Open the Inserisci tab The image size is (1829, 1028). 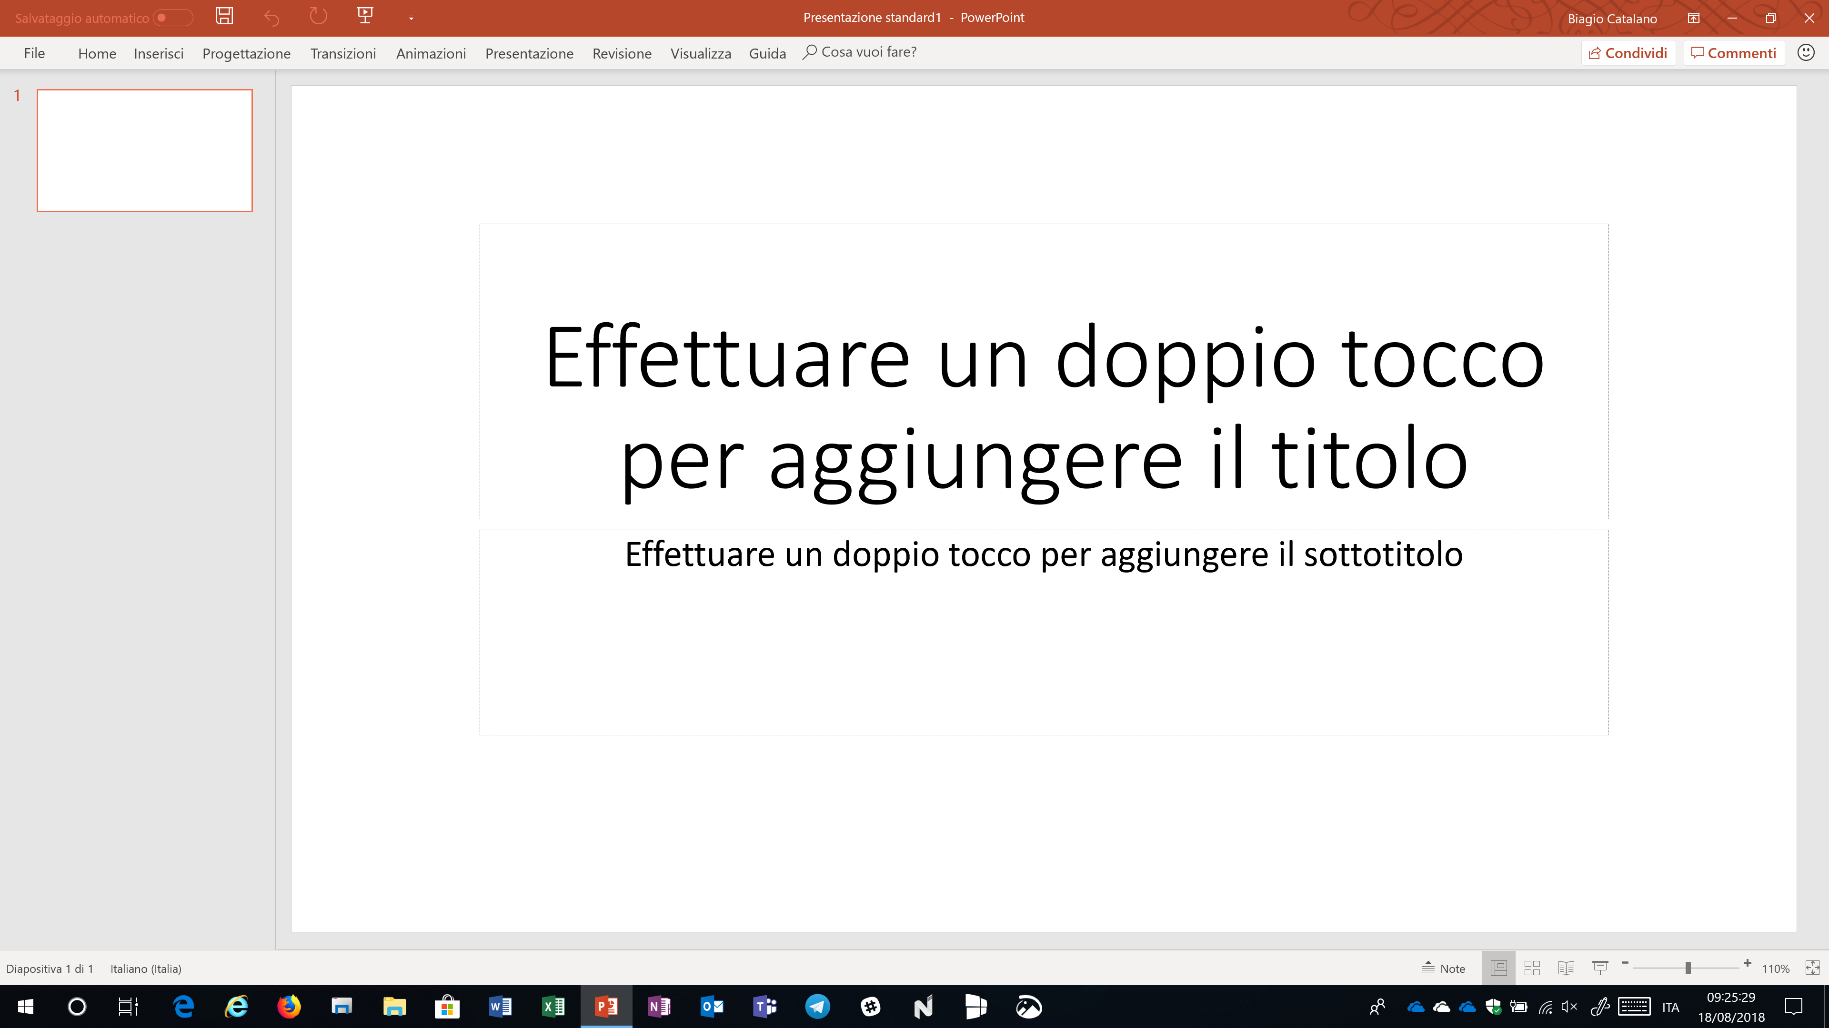[x=158, y=53]
